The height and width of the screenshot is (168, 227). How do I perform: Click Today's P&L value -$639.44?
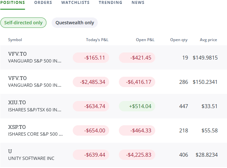click(91, 155)
